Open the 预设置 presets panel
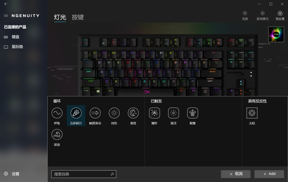The width and height of the screenshot is (288, 182). [280, 15]
